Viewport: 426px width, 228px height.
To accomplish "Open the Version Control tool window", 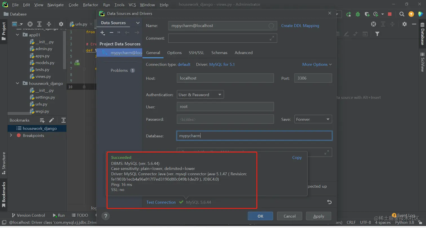I will (x=28, y=215).
